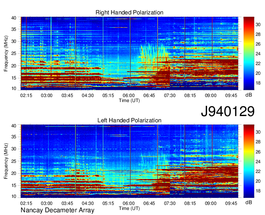265x215 pixels.
Task: Click the 03:00 time tick of Right Handed plot
Action: click(47, 95)
